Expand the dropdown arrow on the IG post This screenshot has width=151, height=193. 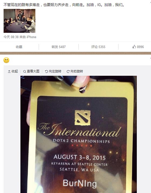point(150,2)
